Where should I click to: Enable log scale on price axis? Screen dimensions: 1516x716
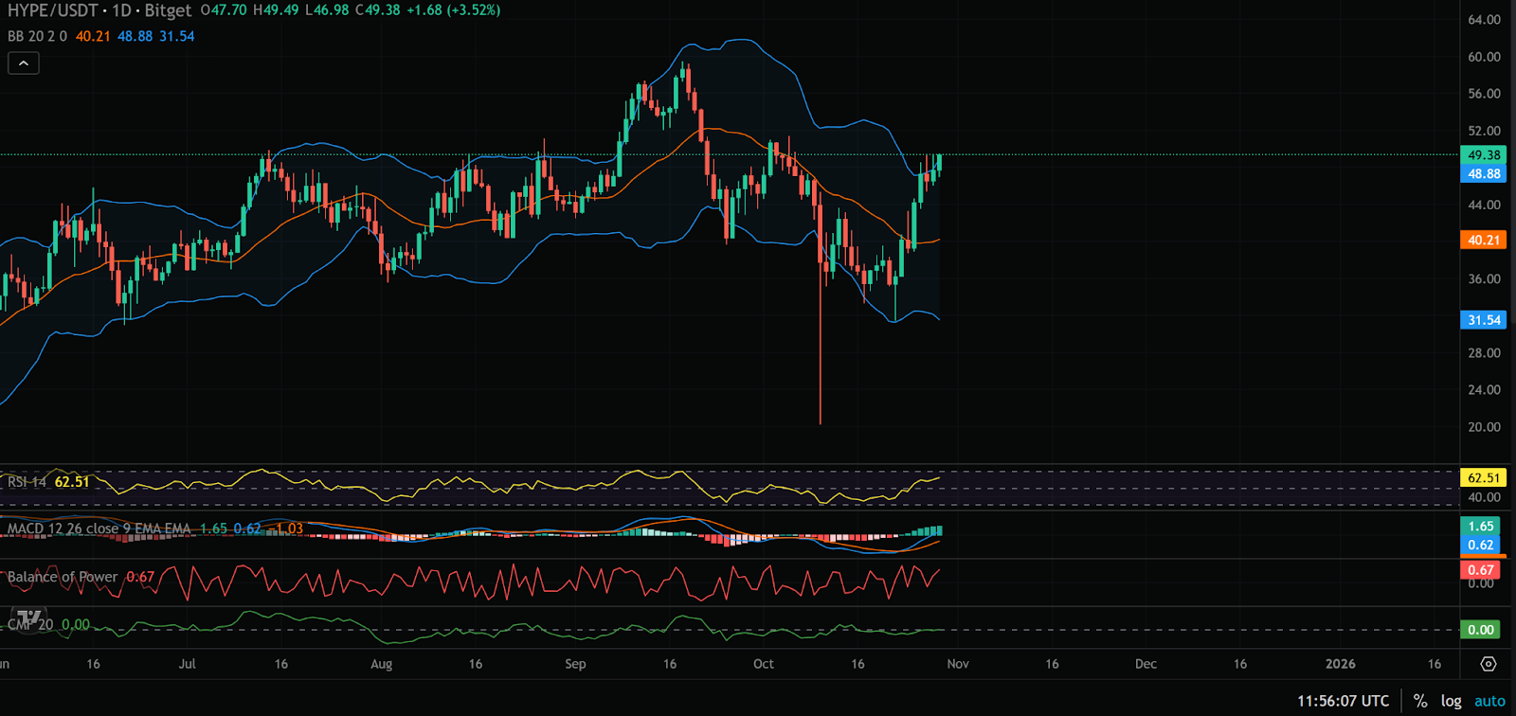pyautogui.click(x=1451, y=701)
